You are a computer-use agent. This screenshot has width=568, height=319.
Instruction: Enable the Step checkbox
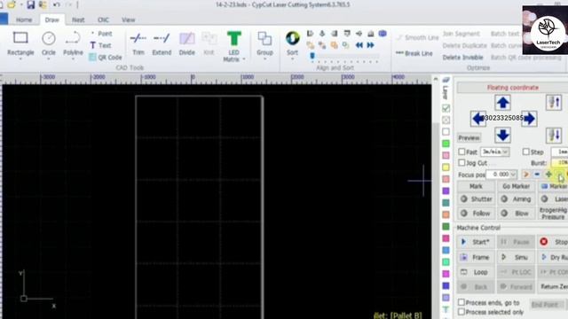526,152
